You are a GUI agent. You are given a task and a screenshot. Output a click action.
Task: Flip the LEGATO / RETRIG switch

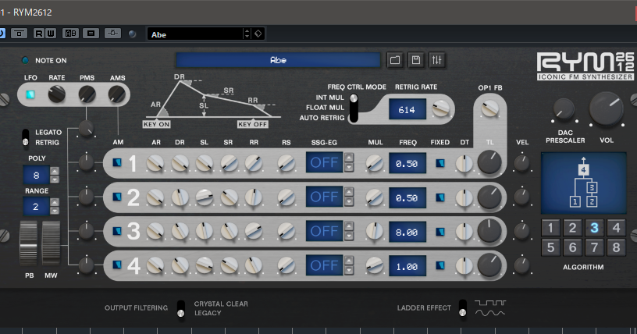point(25,137)
